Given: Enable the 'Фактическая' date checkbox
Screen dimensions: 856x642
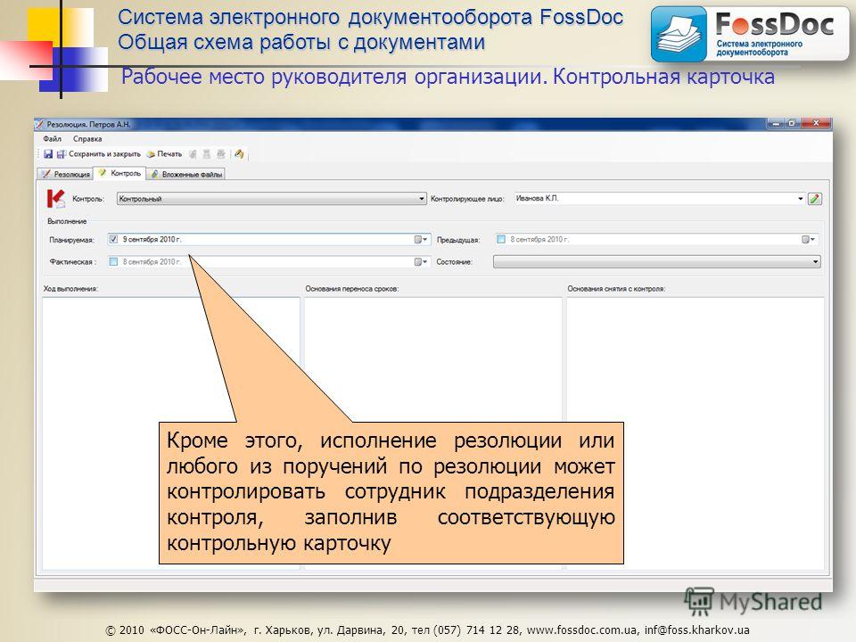Looking at the screenshot, I should [113, 261].
